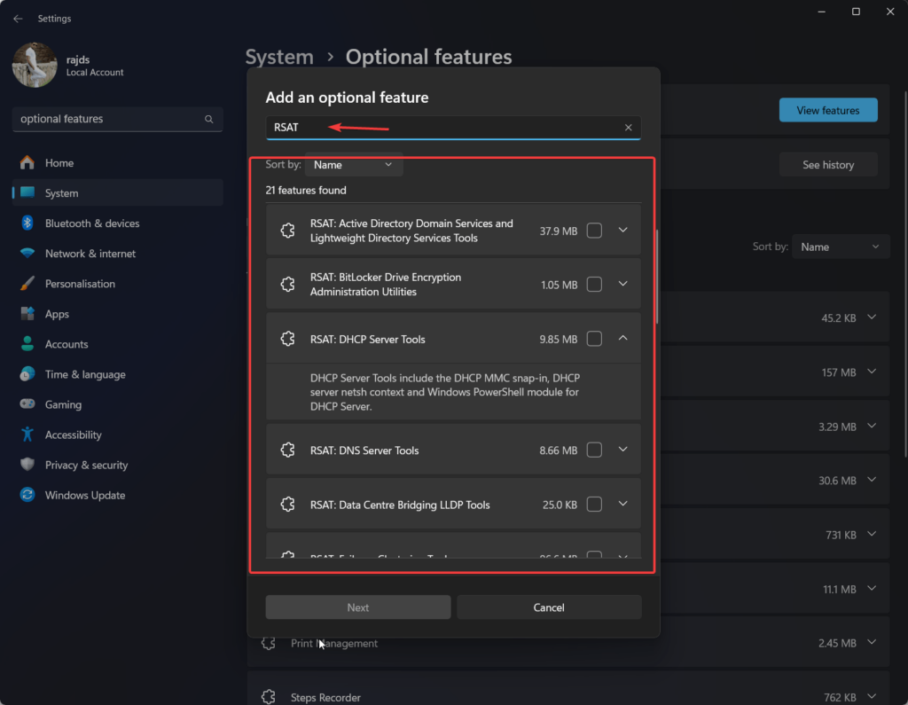
Task: Click the Personalisation paintbrush icon
Action: (x=27, y=283)
